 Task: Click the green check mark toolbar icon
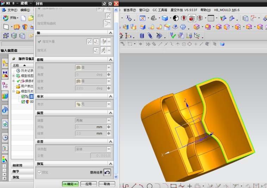pos(173,36)
